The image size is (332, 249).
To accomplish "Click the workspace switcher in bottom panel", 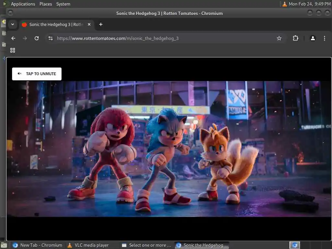I will pyautogui.click(x=294, y=245).
